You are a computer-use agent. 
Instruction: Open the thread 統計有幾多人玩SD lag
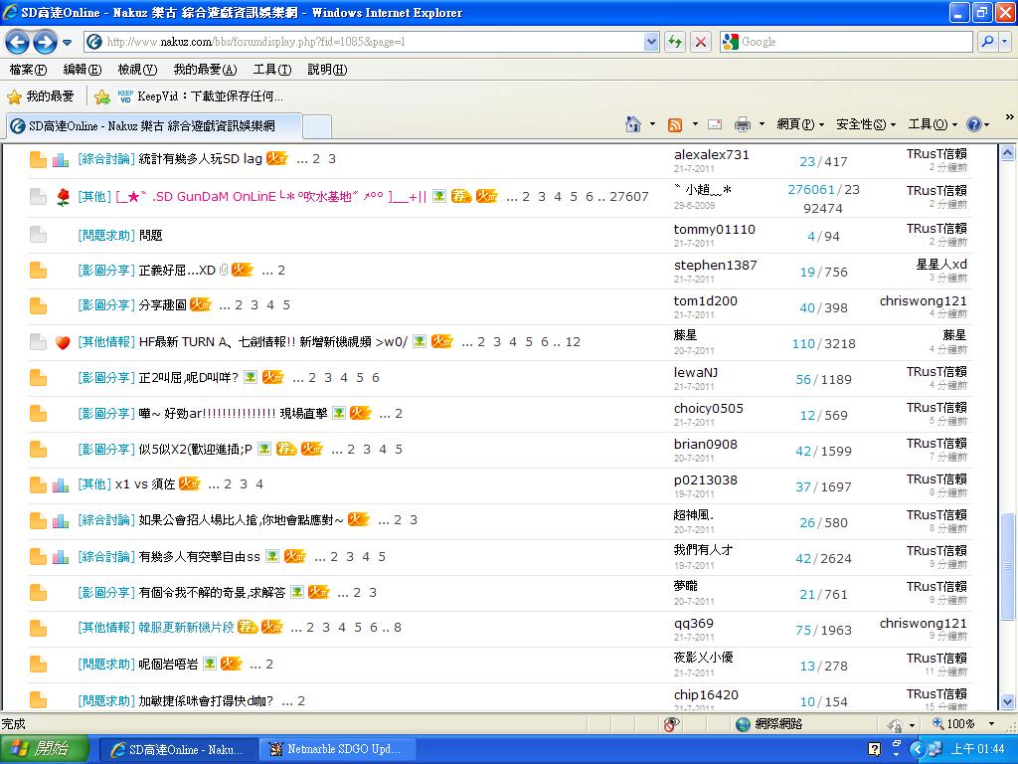point(201,159)
